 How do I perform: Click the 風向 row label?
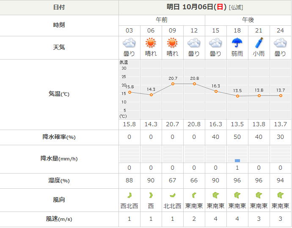(59, 200)
